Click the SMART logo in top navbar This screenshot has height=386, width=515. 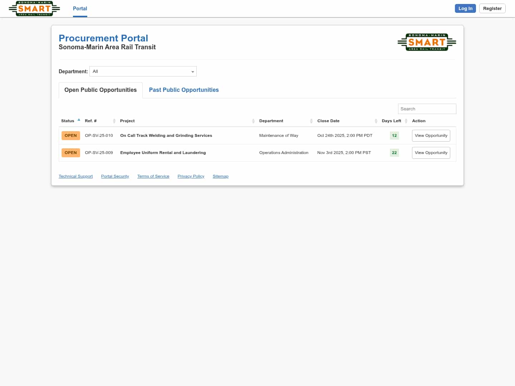34,9
